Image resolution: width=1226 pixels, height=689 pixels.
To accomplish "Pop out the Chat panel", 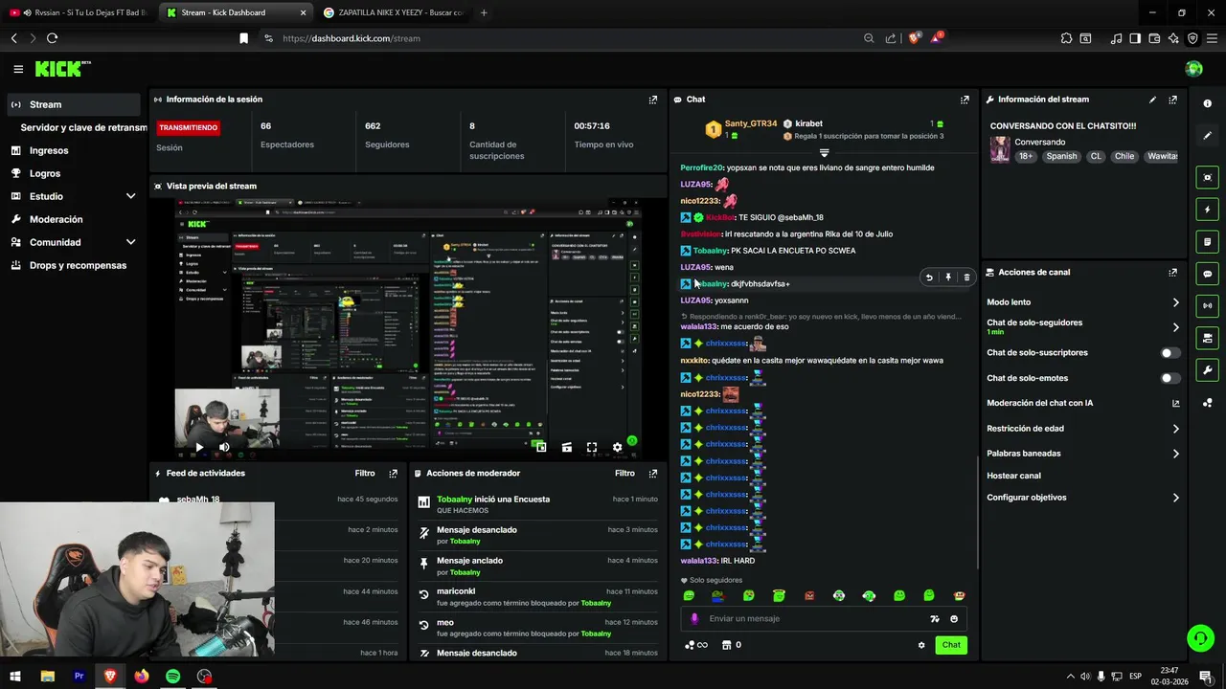I will [x=965, y=100].
